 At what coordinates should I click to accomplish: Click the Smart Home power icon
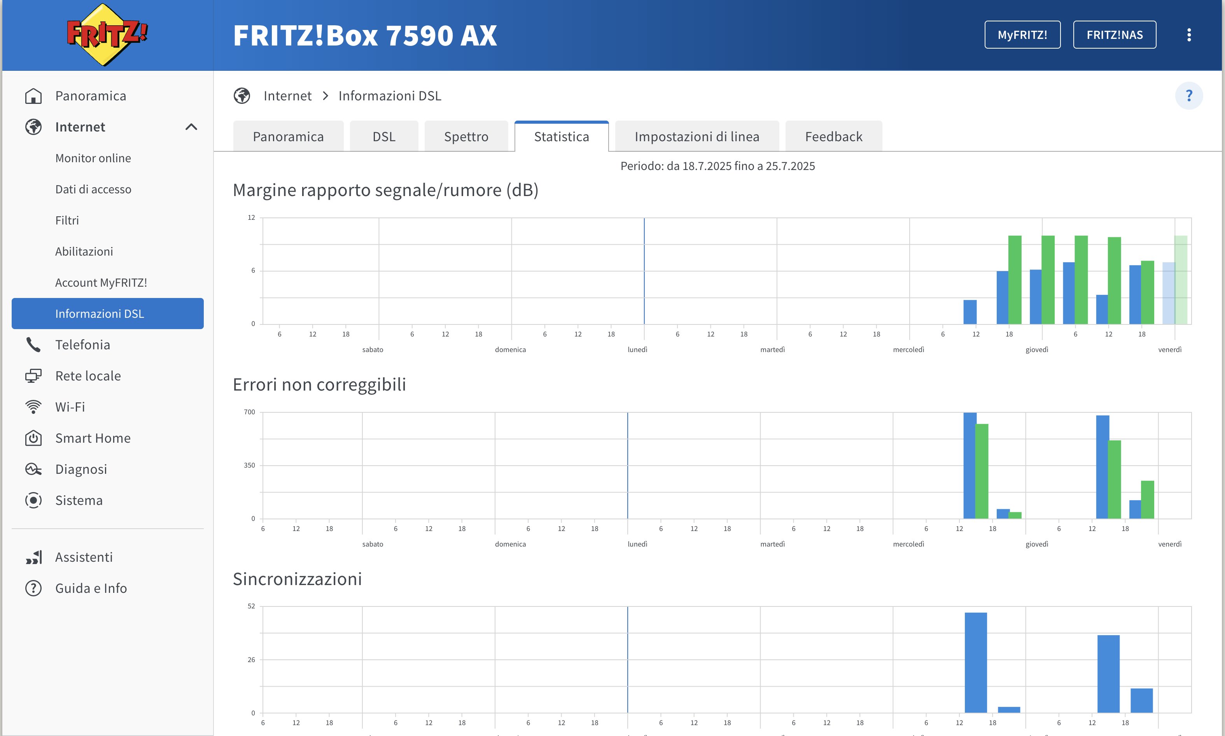point(33,438)
